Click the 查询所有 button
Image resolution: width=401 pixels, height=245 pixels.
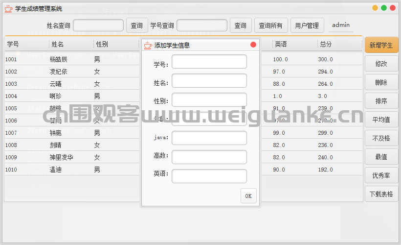(x=271, y=25)
